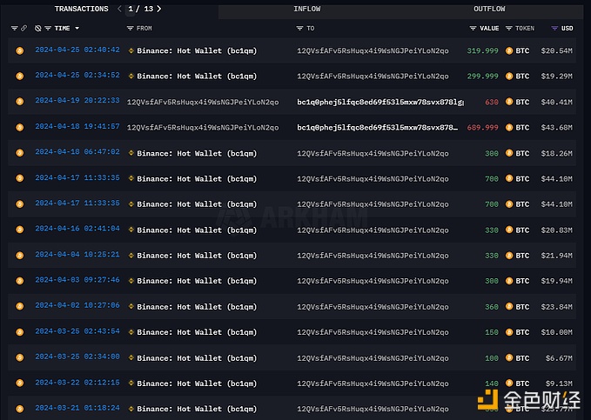The height and width of the screenshot is (420, 591).
Task: Switch to the OUTFLOW tab
Action: coord(489,9)
